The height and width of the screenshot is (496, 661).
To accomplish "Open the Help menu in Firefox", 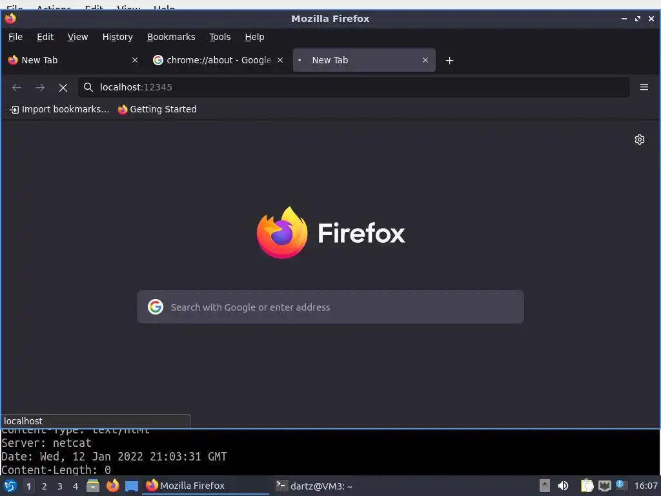I will [x=254, y=37].
